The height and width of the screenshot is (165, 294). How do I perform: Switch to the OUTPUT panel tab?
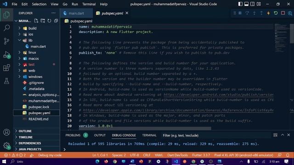click(100, 135)
